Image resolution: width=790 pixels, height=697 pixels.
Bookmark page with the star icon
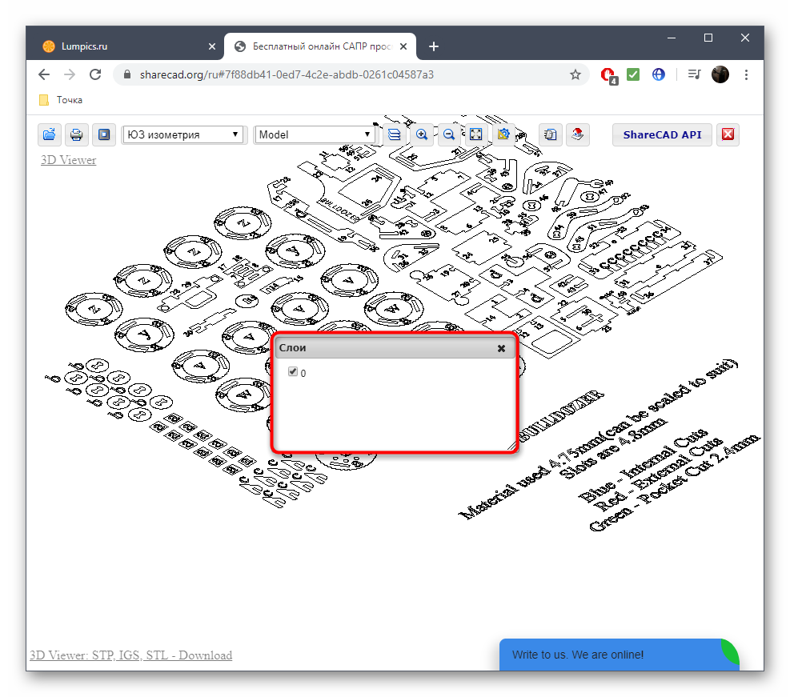(x=575, y=74)
